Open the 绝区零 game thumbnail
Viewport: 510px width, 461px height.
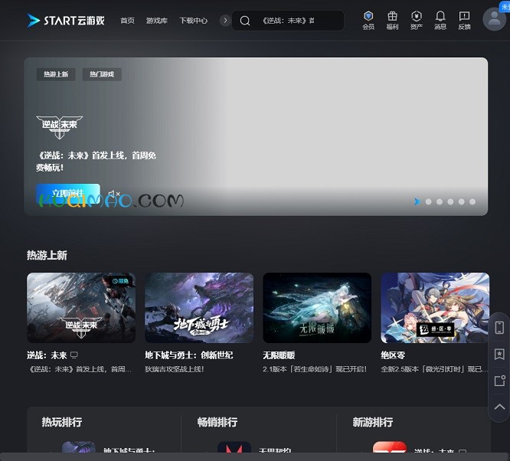(x=435, y=308)
